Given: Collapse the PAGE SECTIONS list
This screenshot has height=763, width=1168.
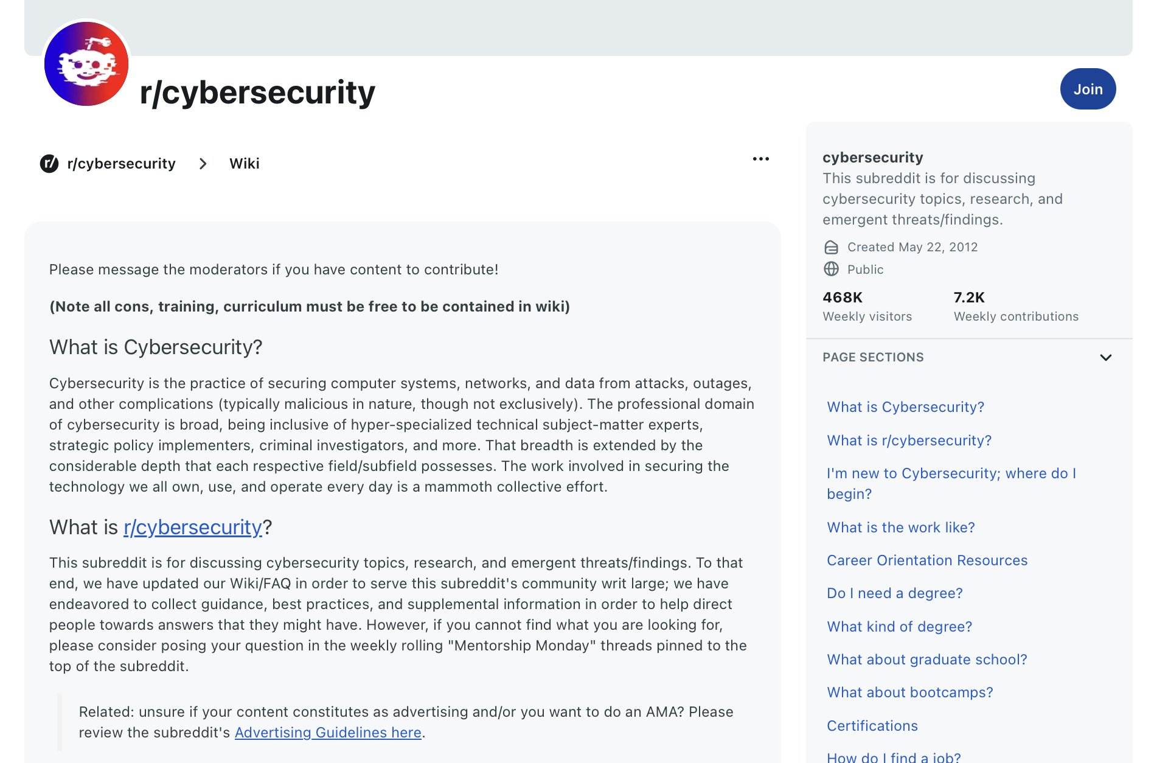Looking at the screenshot, I should pyautogui.click(x=1106, y=357).
